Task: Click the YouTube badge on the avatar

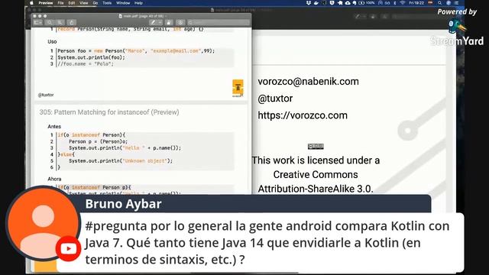Action: (68, 248)
